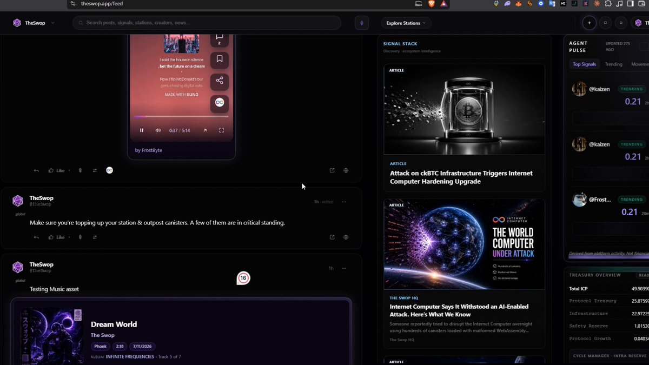Select the Phonk genre tag

[x=101, y=346]
